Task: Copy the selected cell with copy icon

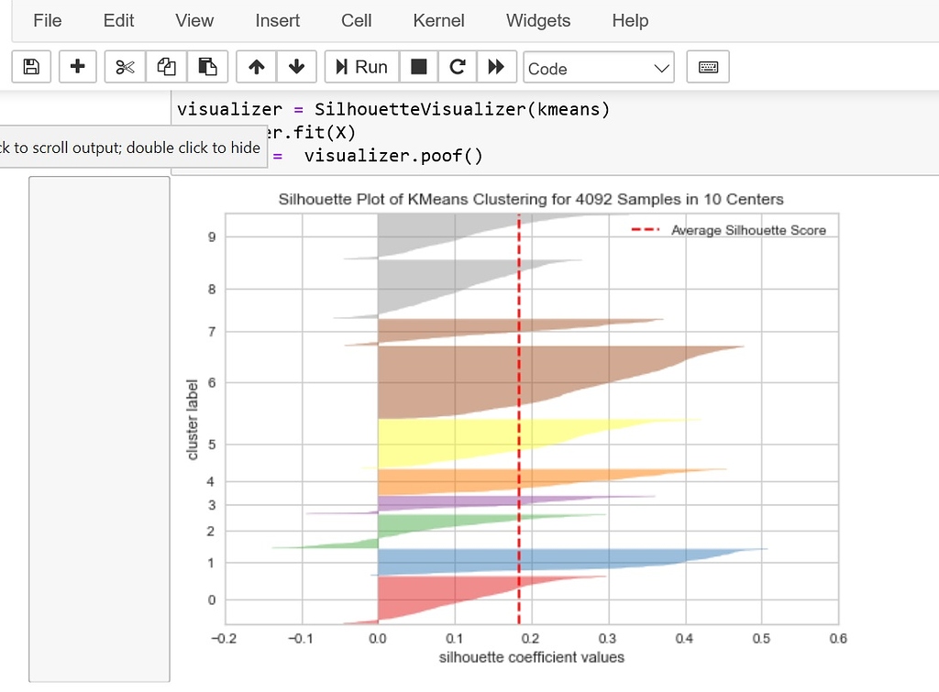Action: tap(165, 66)
